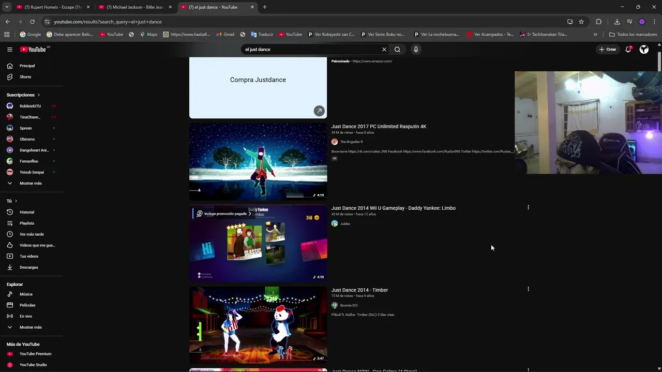This screenshot has height=372, width=662.
Task: Click the Rasputin video thumbnail
Action: [x=258, y=162]
